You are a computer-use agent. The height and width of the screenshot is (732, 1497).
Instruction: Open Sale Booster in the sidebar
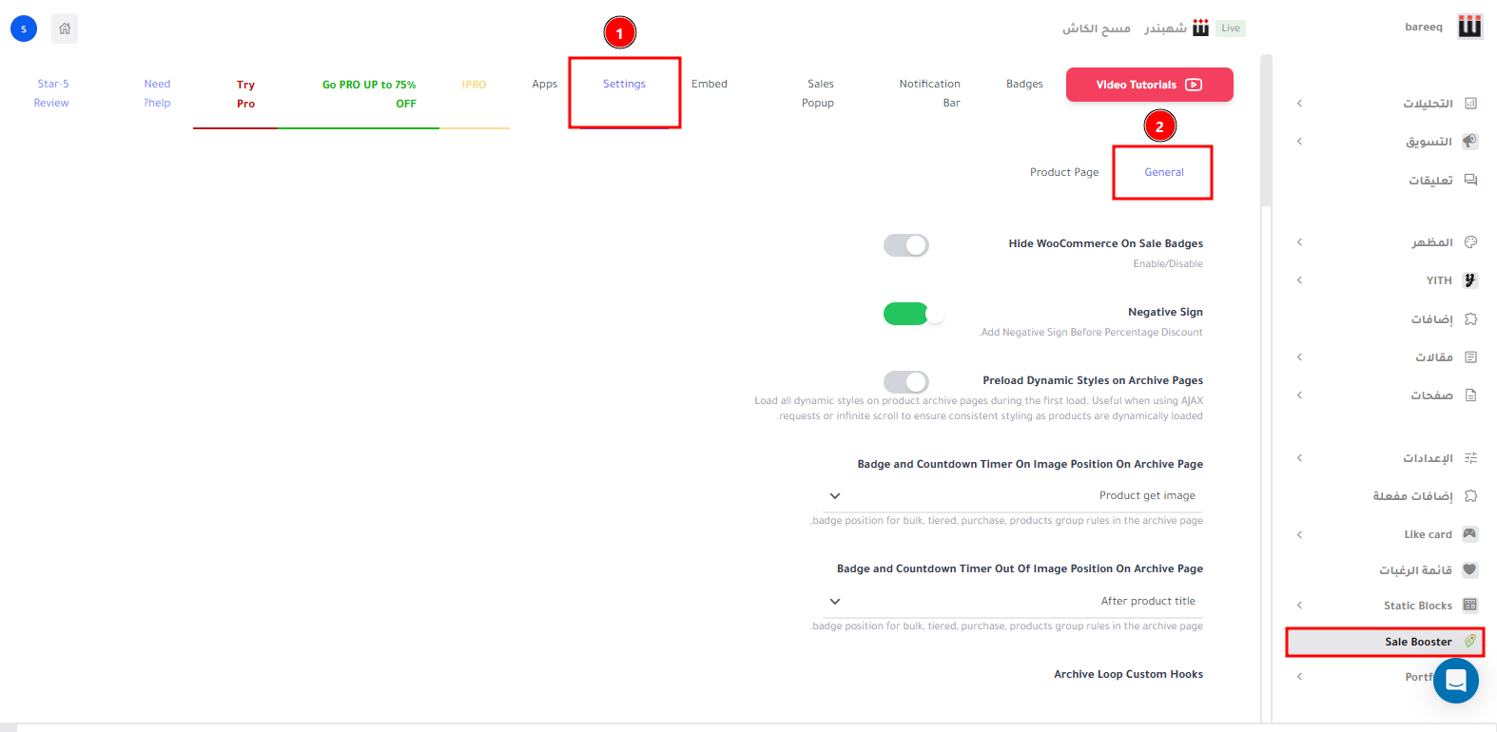click(1417, 642)
